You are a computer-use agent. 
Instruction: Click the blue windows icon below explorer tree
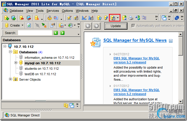coord(72,105)
